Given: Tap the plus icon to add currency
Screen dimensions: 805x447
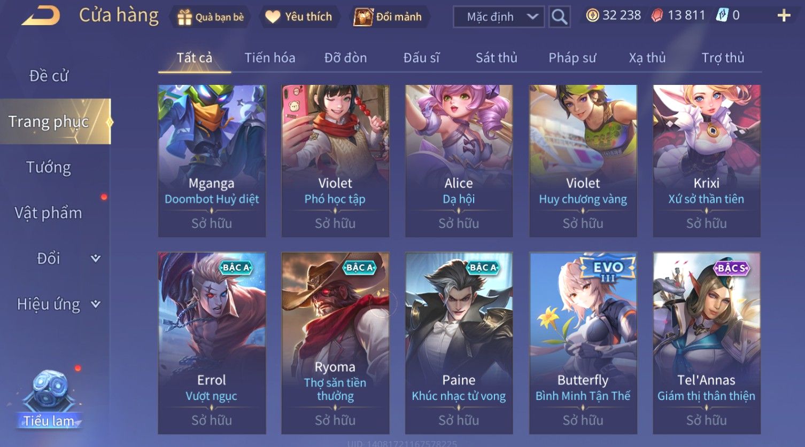Looking at the screenshot, I should tap(784, 15).
